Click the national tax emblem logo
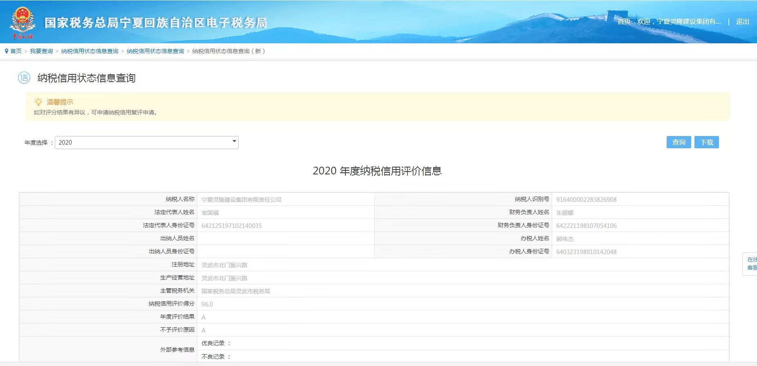This screenshot has width=757, height=366. click(x=22, y=23)
